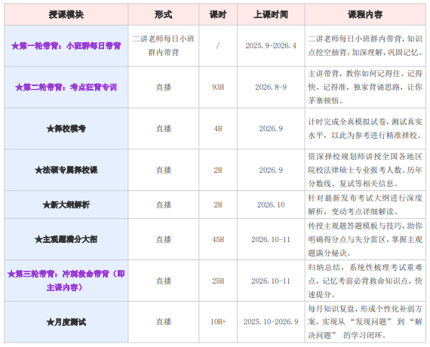430x347 pixels.
Task: Click the 25H hours cell
Action: [x=218, y=281]
